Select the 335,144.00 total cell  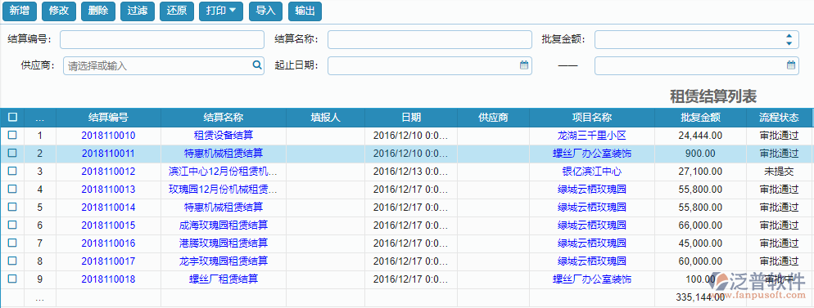click(701, 297)
